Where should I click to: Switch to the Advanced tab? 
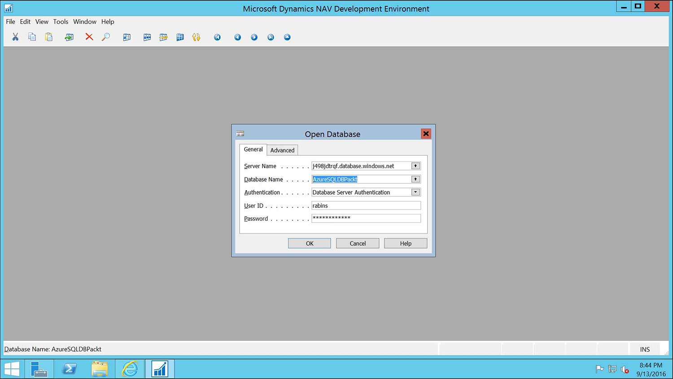(282, 150)
